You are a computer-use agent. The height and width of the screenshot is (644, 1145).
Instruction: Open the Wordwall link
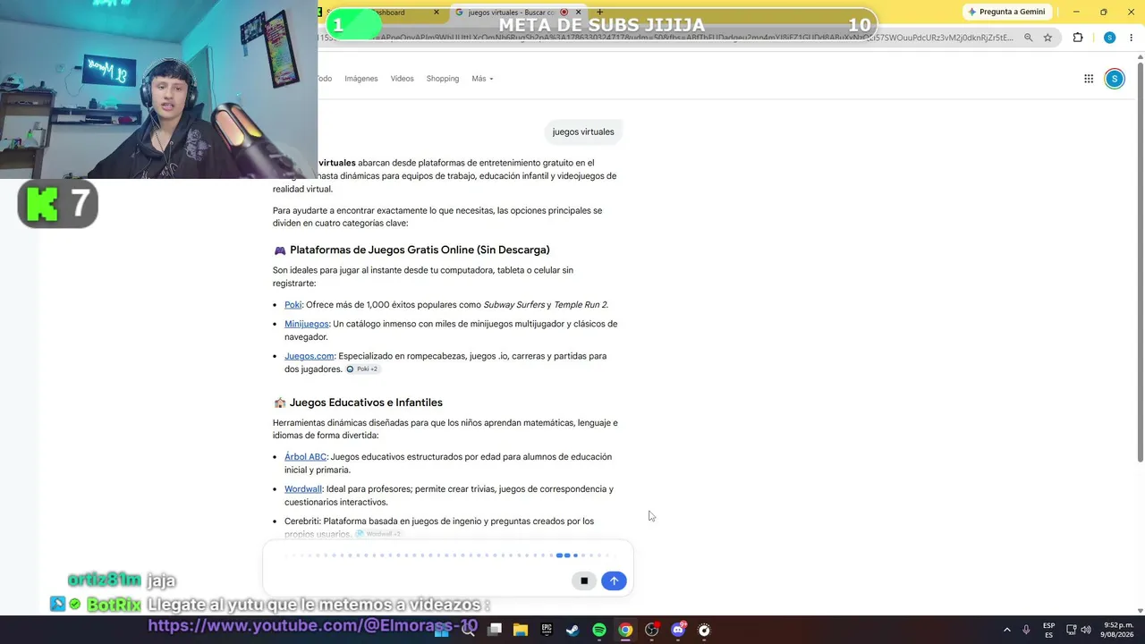[303, 489]
